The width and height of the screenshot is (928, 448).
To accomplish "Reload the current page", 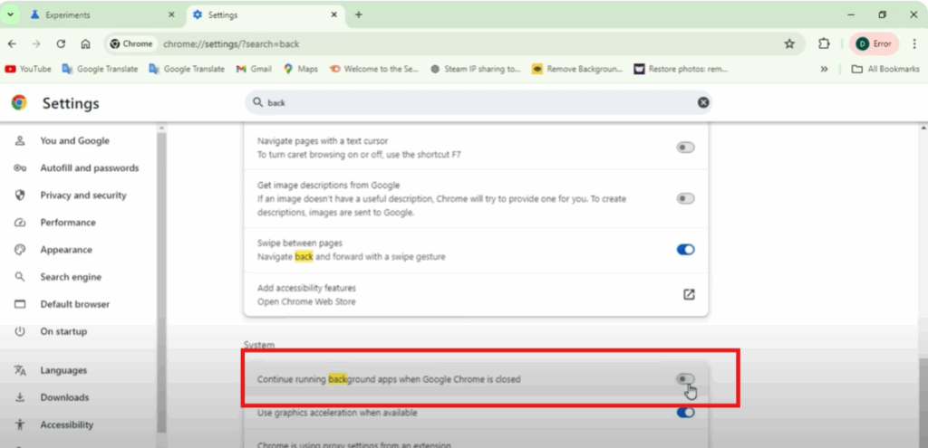I will tap(61, 43).
